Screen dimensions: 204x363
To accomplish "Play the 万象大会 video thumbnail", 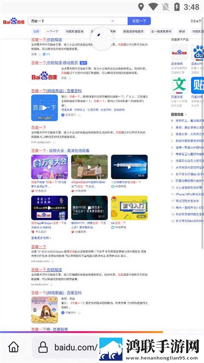I will pos(49,167).
